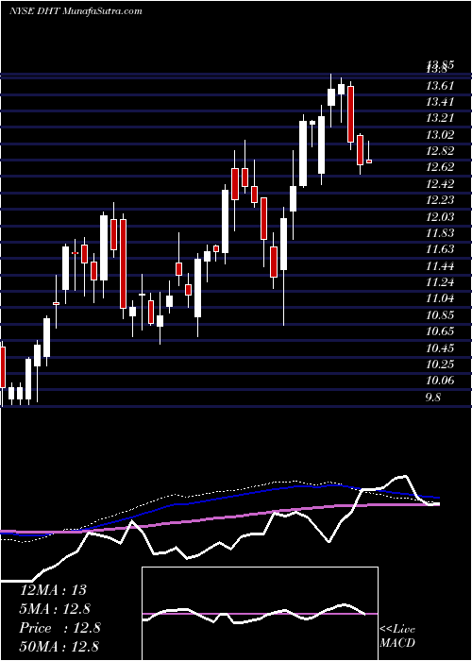
Task: Click the 12.62 price axis label
Action: [x=440, y=167]
